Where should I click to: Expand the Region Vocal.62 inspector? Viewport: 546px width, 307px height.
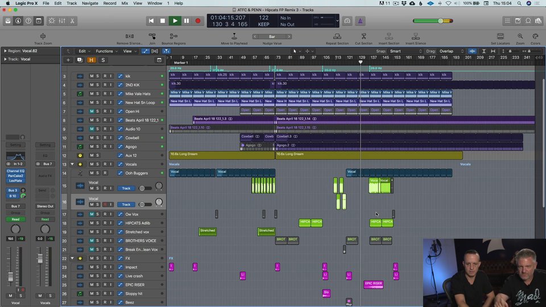click(5, 51)
